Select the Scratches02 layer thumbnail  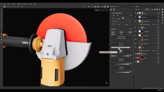[x=140, y=17]
